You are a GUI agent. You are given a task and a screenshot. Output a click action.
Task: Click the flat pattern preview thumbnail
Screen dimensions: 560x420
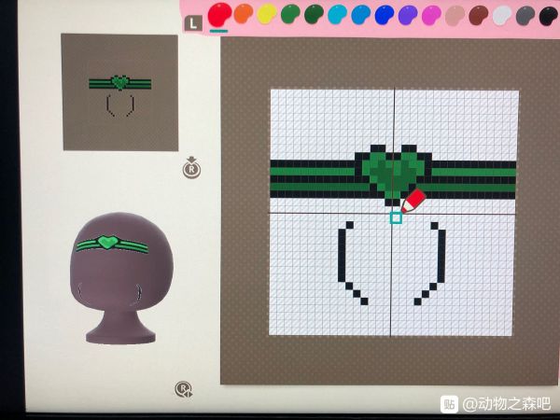click(x=119, y=91)
